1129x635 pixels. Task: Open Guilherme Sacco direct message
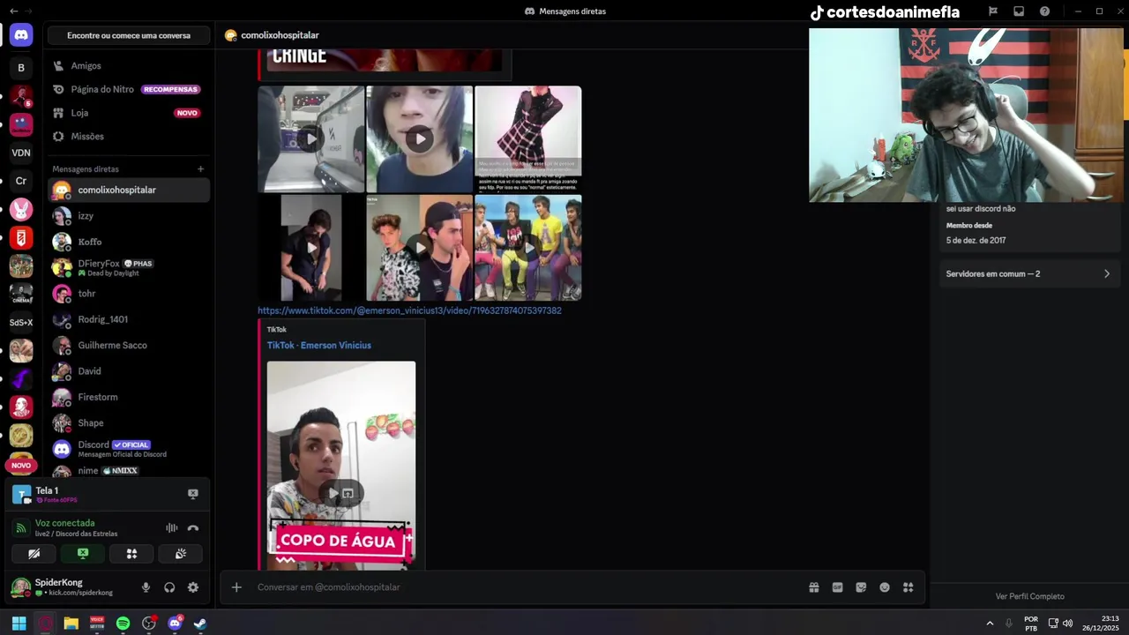tap(130, 345)
